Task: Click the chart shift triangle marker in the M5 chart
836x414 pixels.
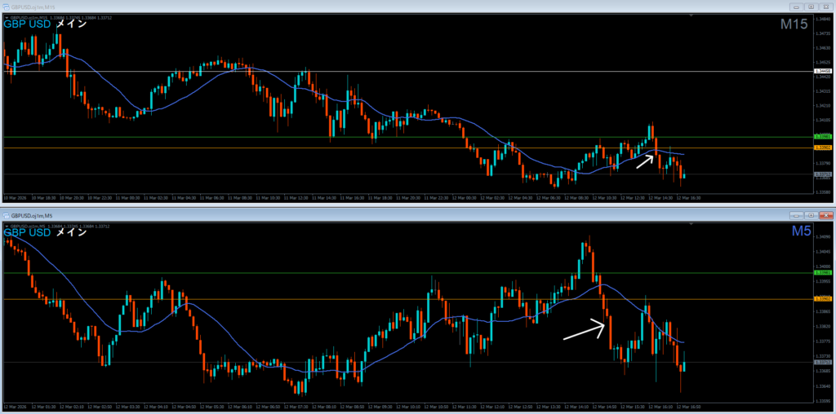Action: [x=691, y=226]
